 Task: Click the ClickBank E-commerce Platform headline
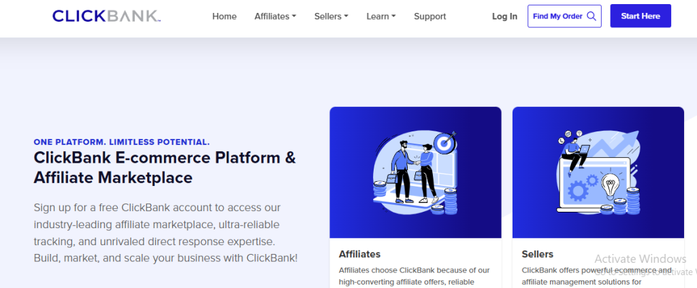click(x=165, y=167)
